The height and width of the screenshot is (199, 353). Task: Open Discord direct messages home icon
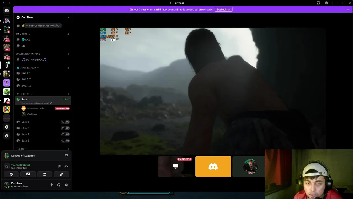pyautogui.click(x=7, y=10)
